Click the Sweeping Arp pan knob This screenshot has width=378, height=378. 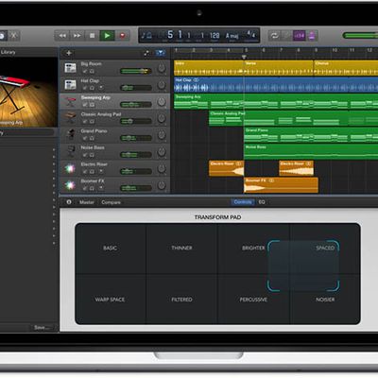tap(162, 101)
